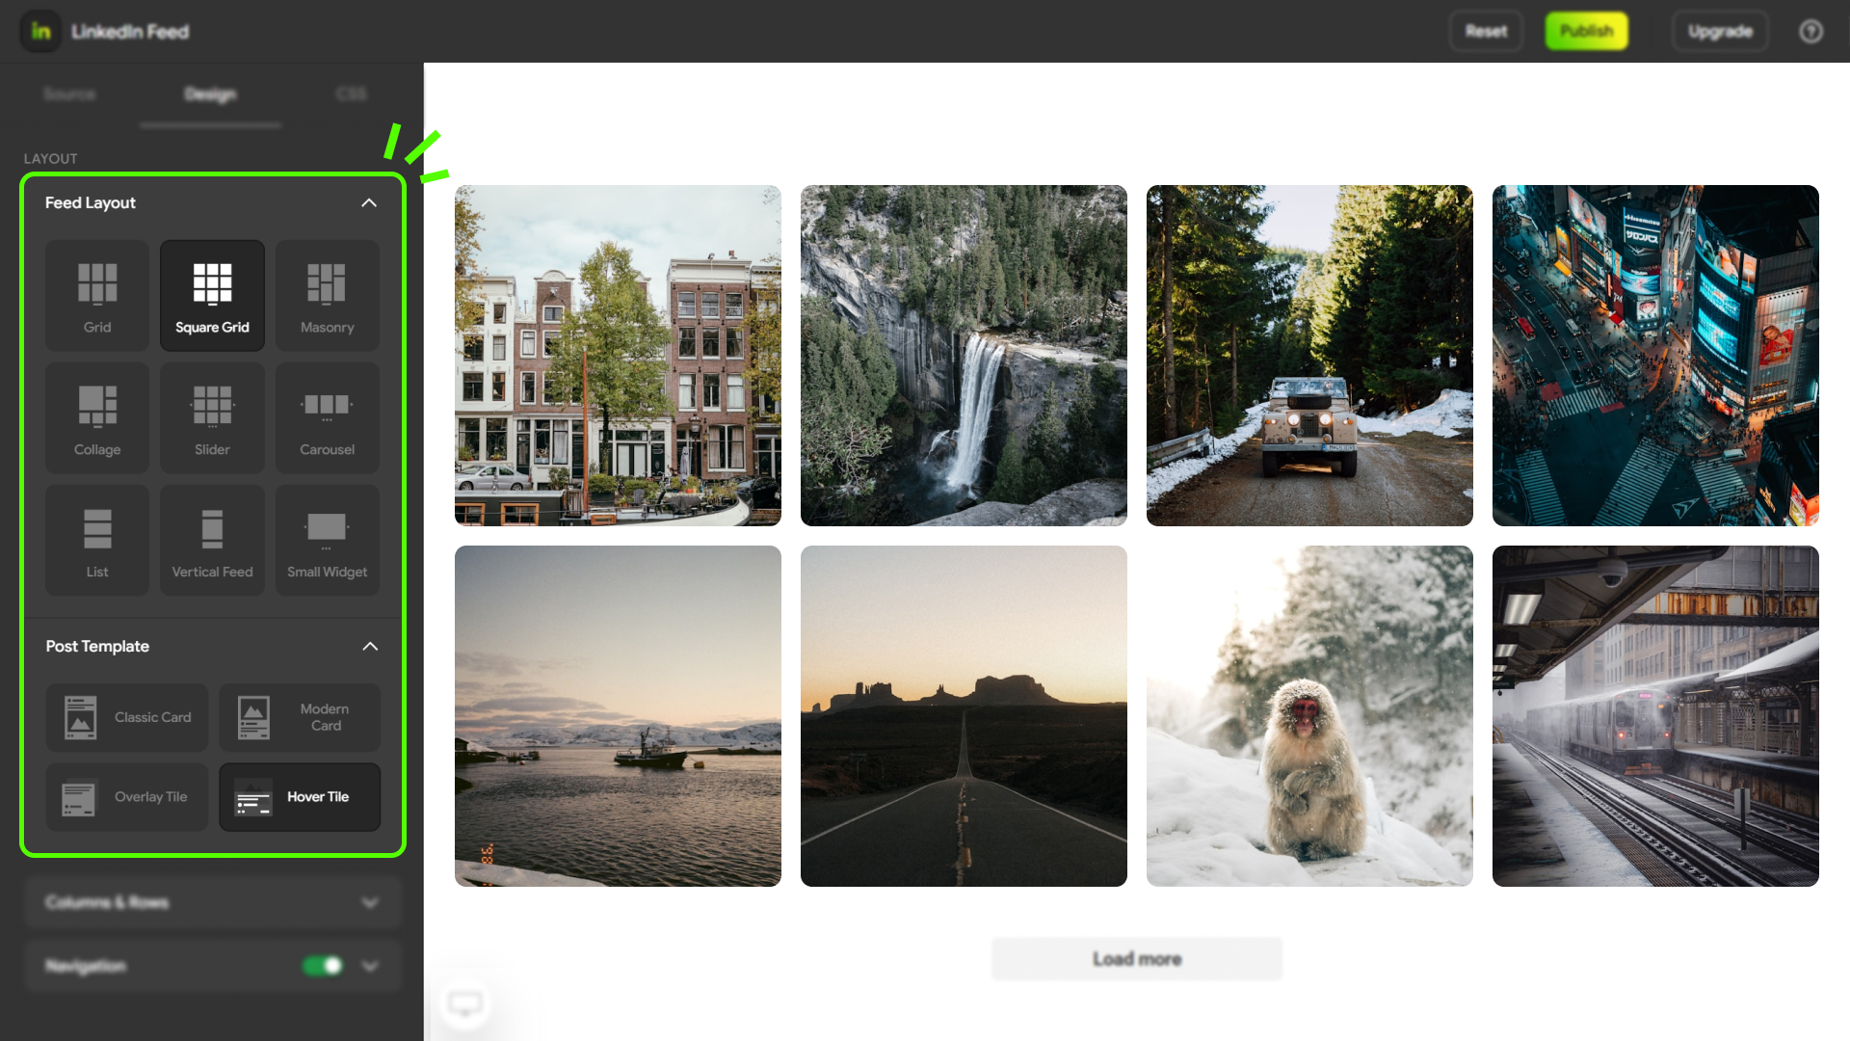
Task: Select the Grid feed layout
Action: 97,295
